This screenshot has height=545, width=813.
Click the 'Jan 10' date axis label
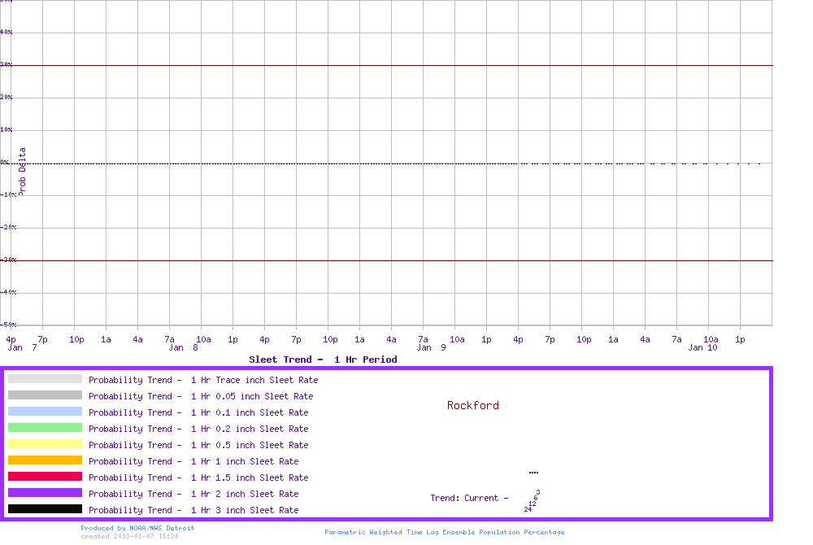point(702,347)
